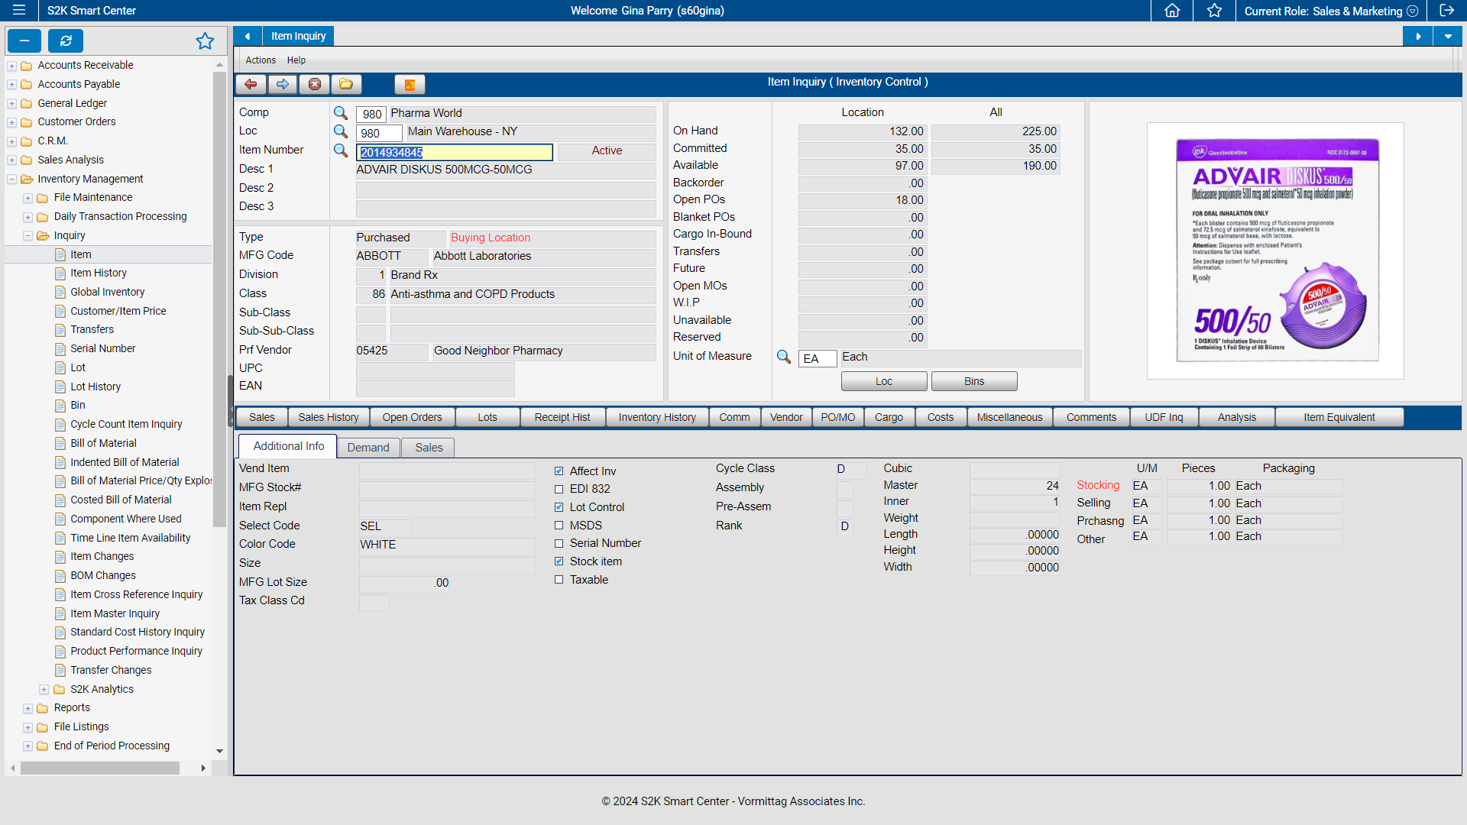The height and width of the screenshot is (825, 1467).
Task: Click the Rx prescription bottle toolbar icon
Action: click(410, 84)
